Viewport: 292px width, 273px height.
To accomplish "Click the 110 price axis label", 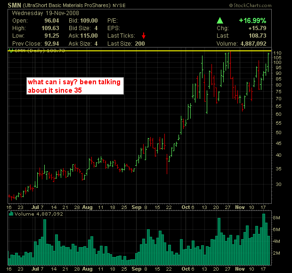I will (277, 53).
